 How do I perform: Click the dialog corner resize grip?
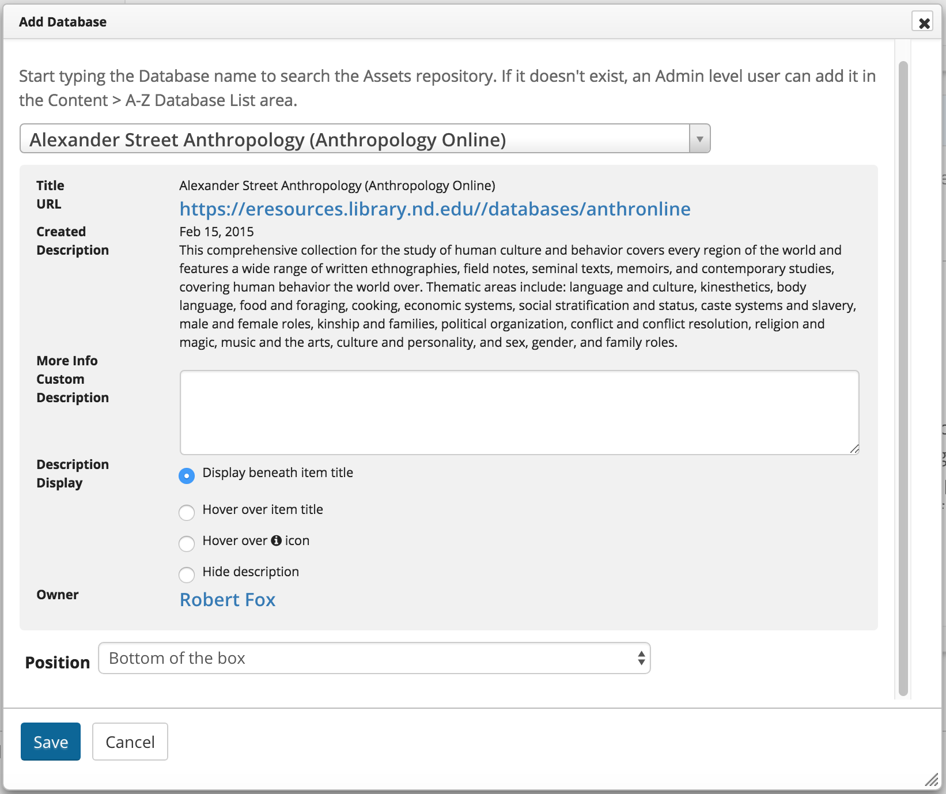point(932,780)
